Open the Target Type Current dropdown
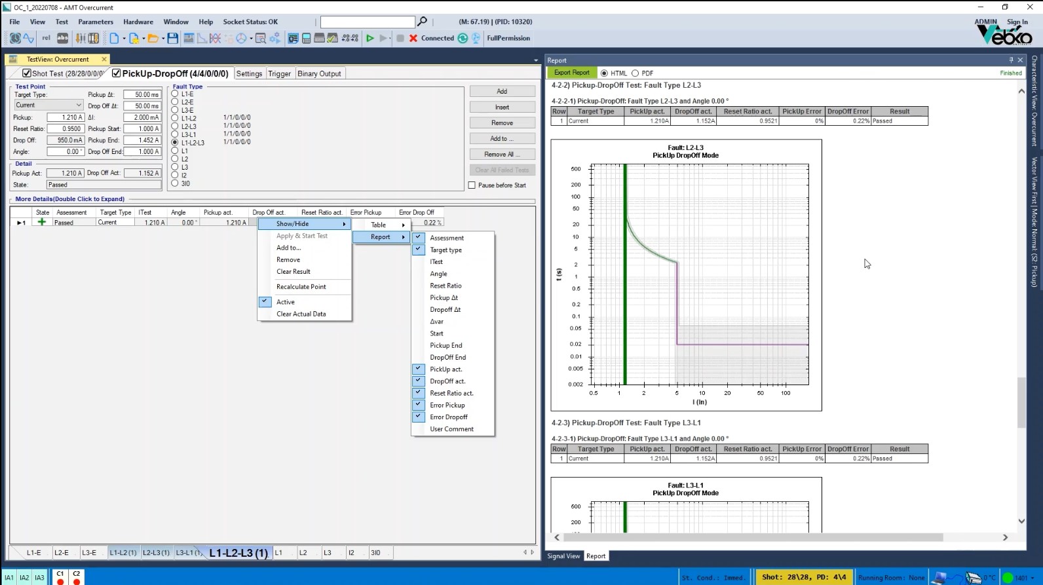Viewport: 1043px width, 585px height. click(48, 105)
